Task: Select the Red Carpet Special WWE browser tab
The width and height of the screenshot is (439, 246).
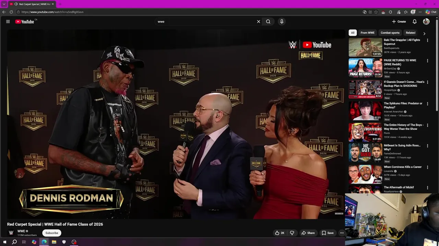Action: click(32, 4)
